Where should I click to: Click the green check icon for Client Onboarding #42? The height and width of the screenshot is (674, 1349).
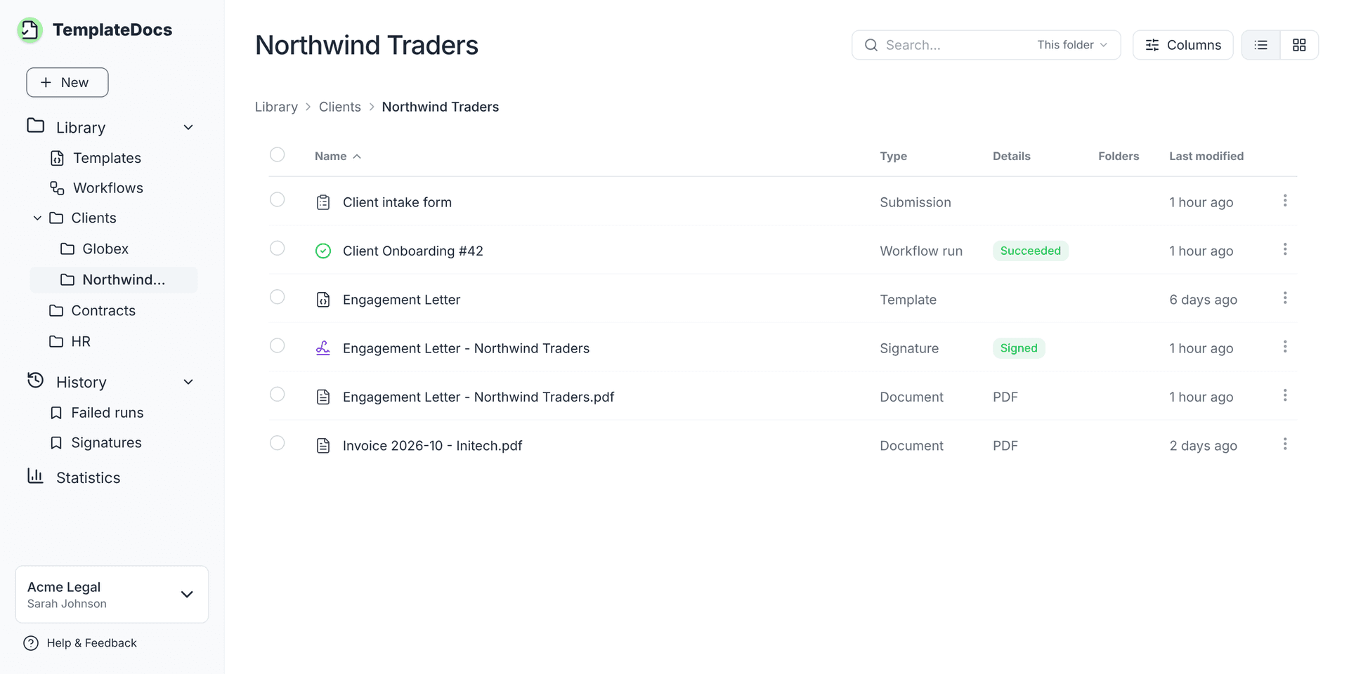tap(323, 251)
